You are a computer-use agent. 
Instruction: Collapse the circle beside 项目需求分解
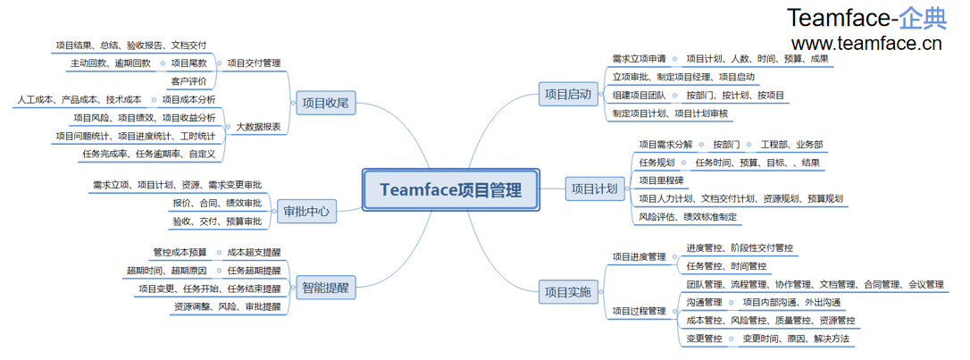click(701, 145)
